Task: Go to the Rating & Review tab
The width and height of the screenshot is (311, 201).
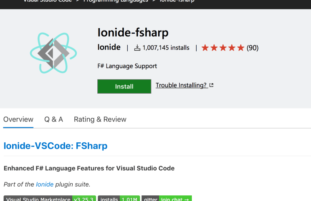Action: pyautogui.click(x=100, y=119)
